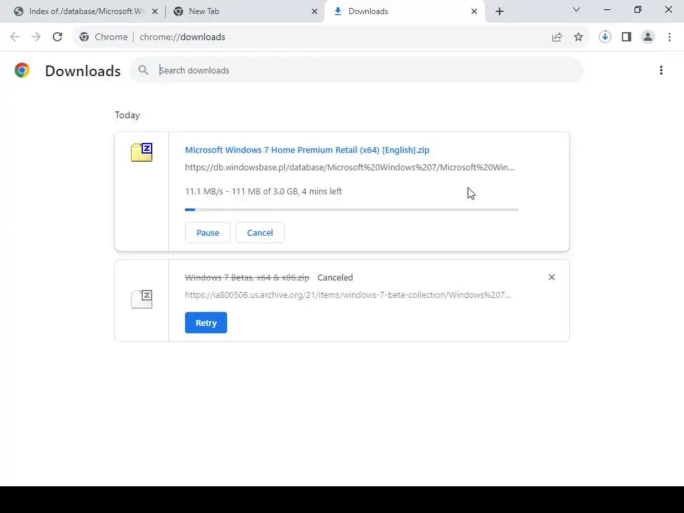Open Chrome's three-dot main menu
Screen dimensions: 684x513
click(669, 37)
